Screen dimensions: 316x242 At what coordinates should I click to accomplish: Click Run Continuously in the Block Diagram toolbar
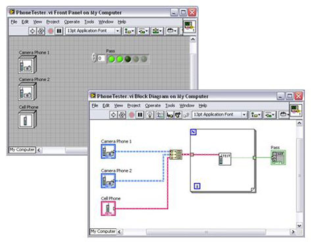[122, 115]
